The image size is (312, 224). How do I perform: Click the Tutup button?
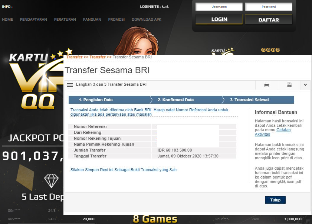coord(275,200)
